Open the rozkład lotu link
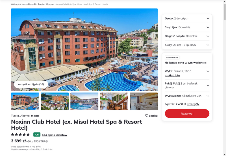Screen dimensions: 226x156 tap(172, 75)
